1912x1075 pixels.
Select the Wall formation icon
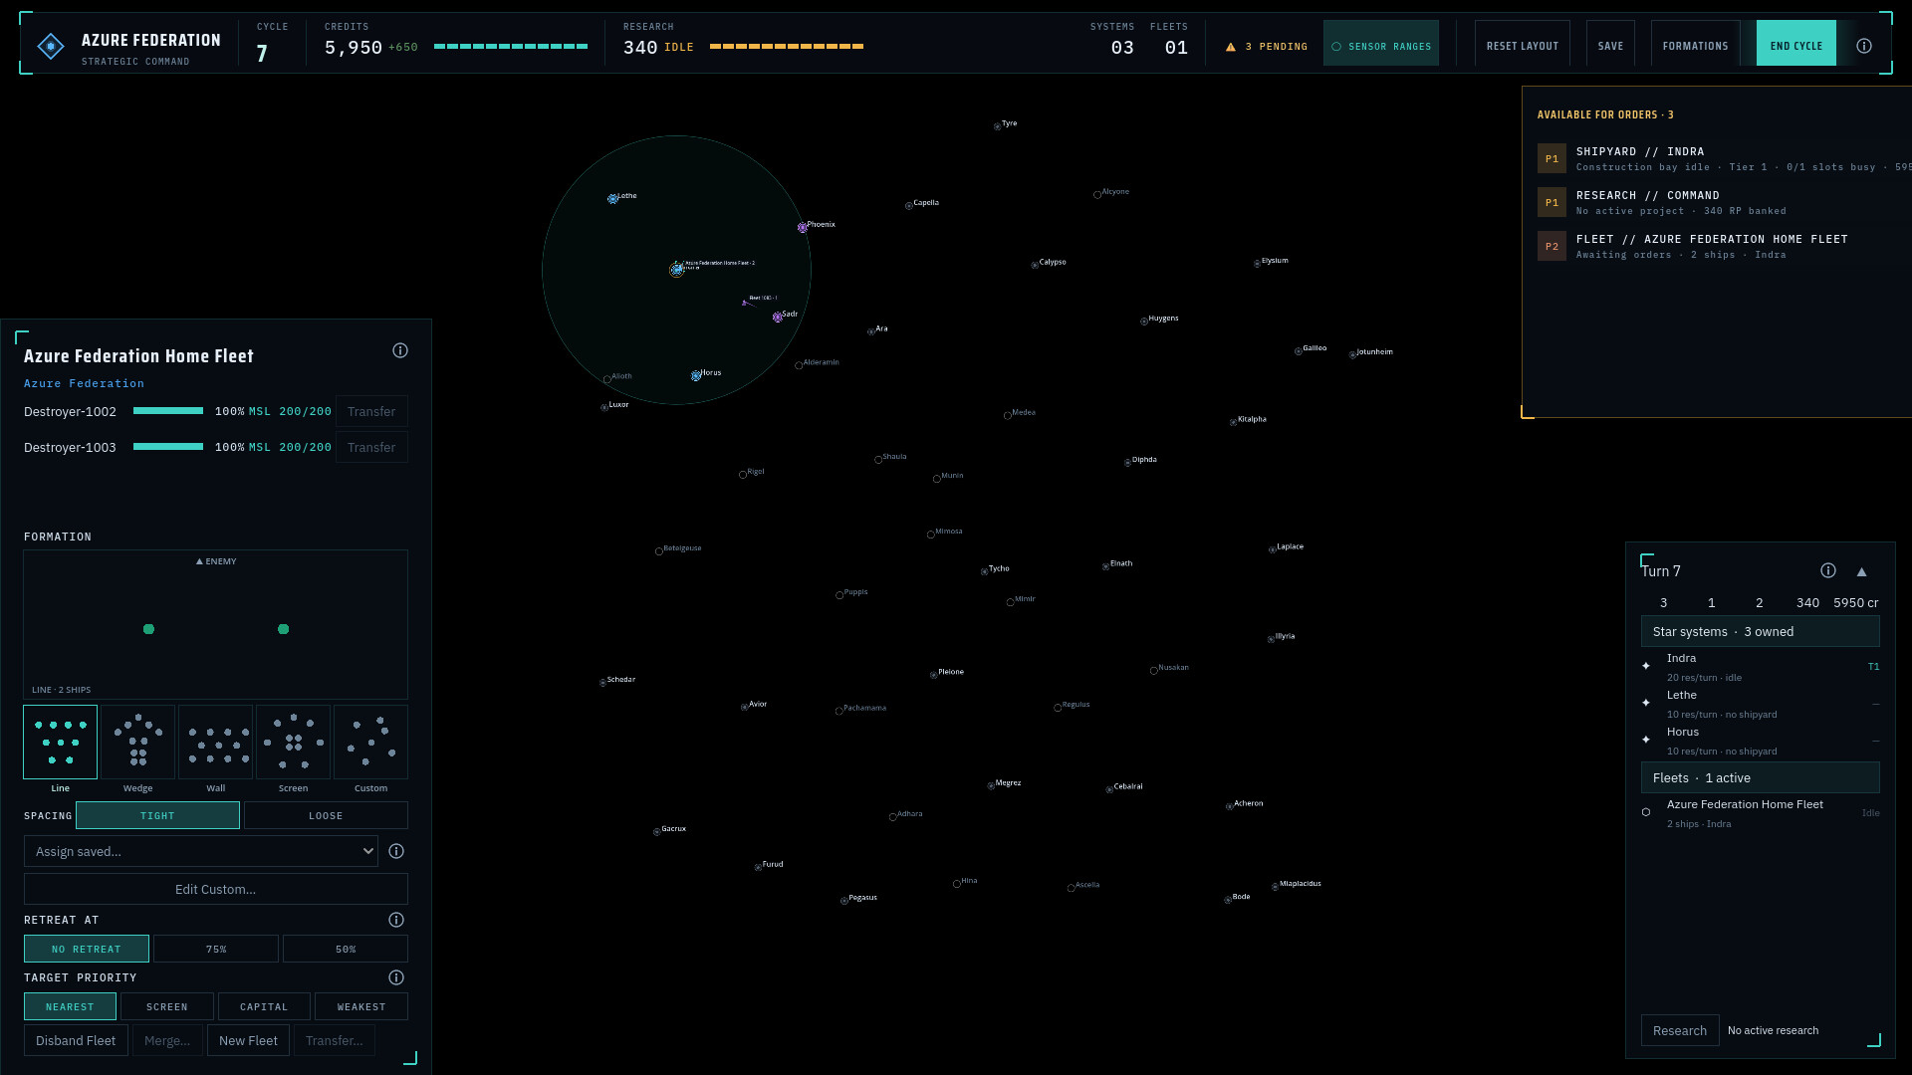click(x=216, y=742)
